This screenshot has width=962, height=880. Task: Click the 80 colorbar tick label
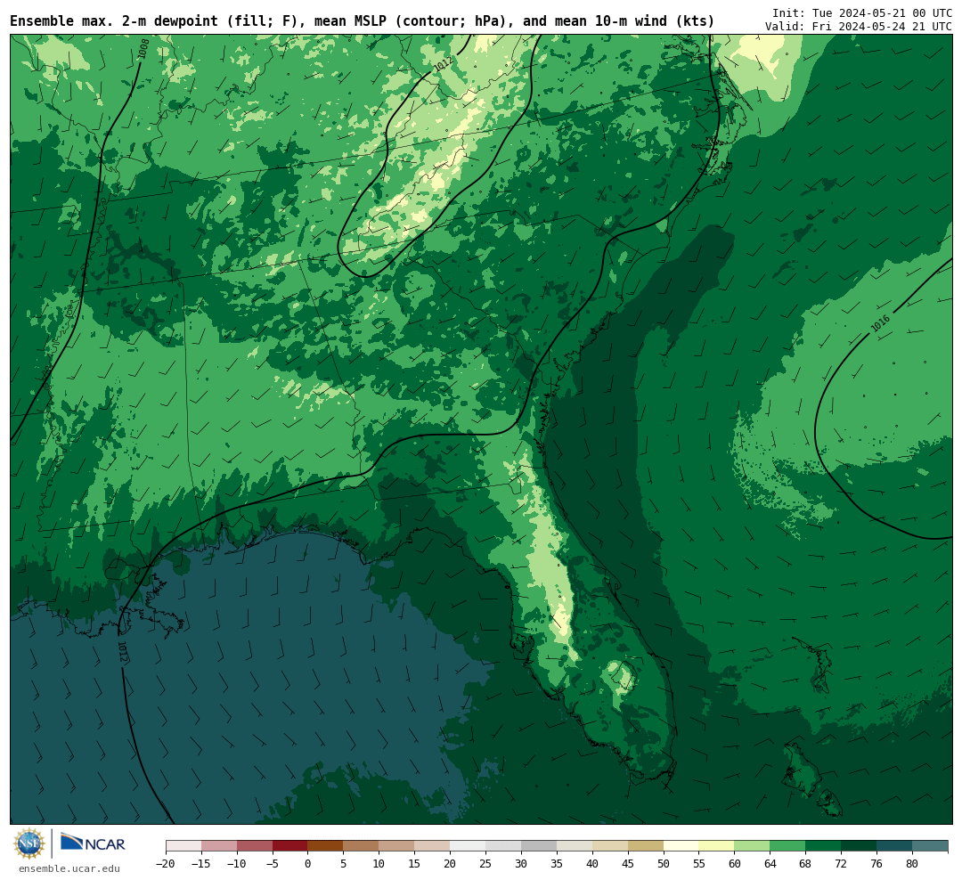(913, 863)
